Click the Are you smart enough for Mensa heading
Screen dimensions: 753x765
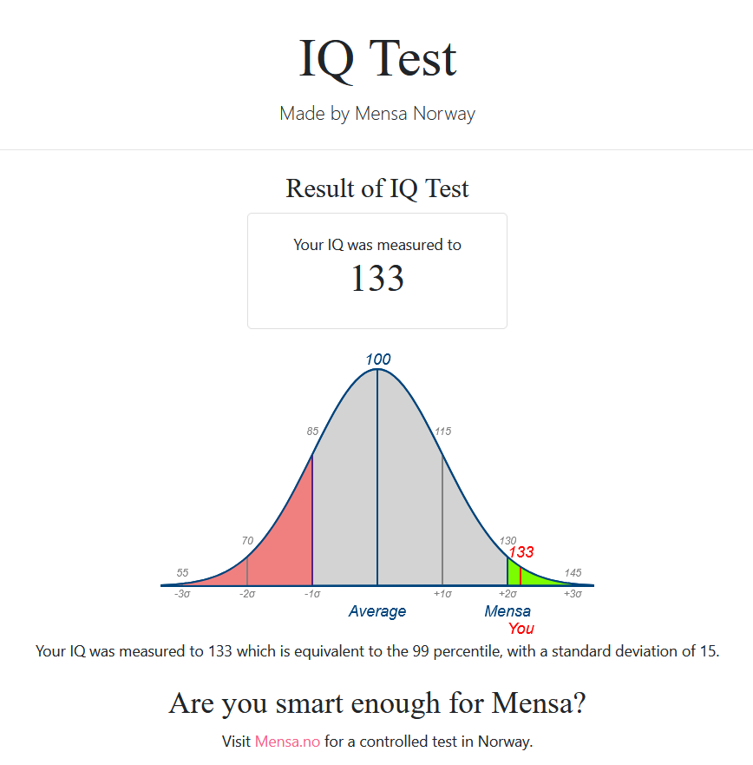point(377,704)
